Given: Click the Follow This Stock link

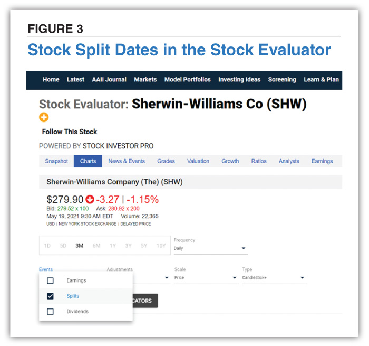Looking at the screenshot, I should pyautogui.click(x=70, y=132).
